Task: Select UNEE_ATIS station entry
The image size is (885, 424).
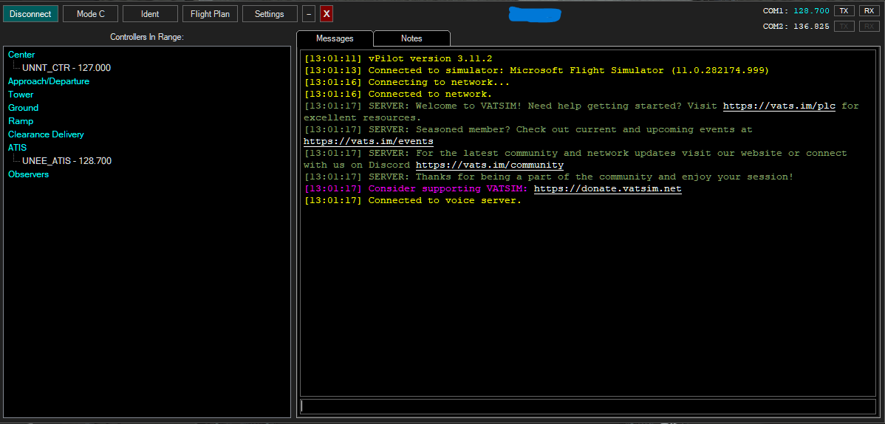Action: 66,161
